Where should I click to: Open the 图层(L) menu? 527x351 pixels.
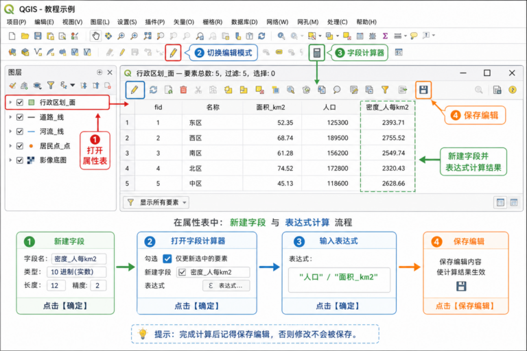[x=99, y=22]
